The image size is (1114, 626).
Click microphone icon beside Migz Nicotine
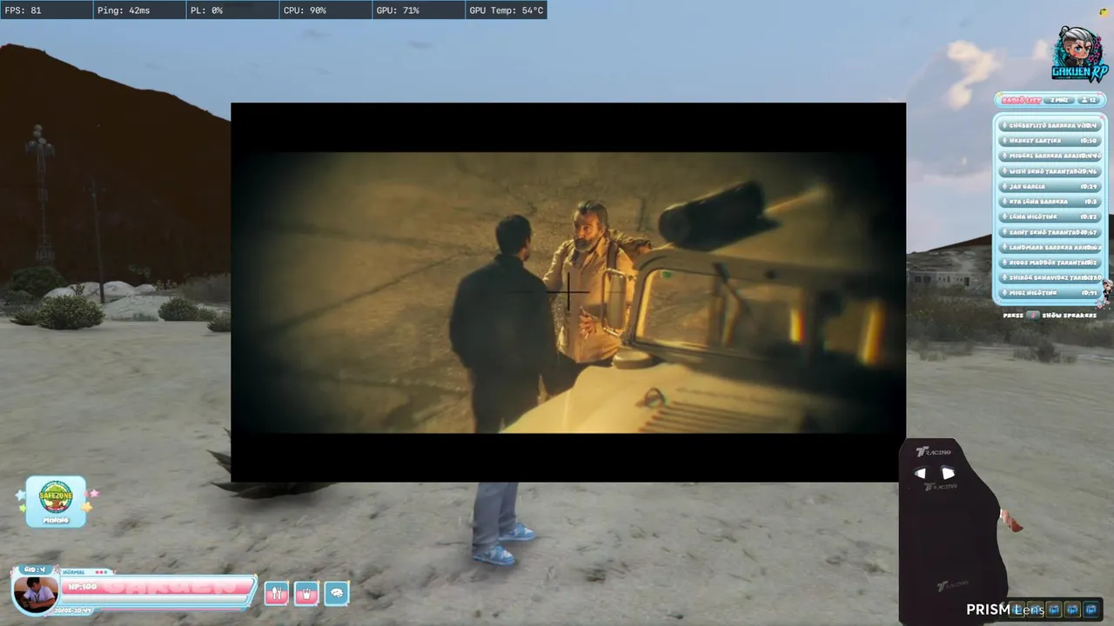pos(1005,293)
